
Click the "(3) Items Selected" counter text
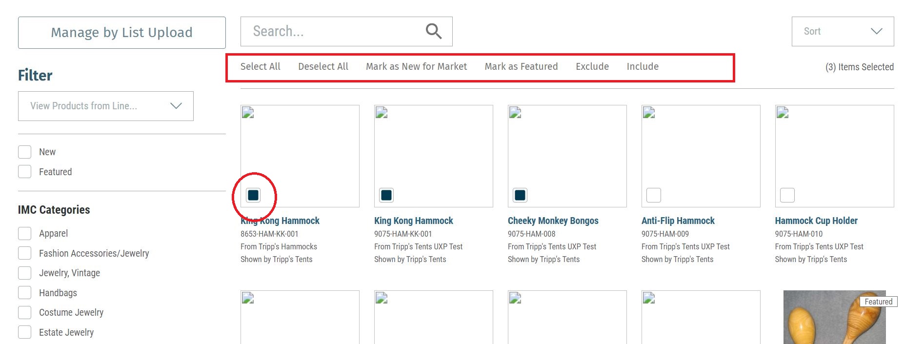860,67
